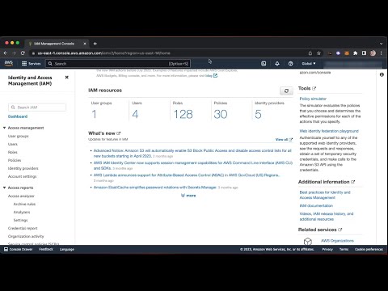The image size is (388, 291).
Task: Click the Roles count 128
Action: coord(183,114)
